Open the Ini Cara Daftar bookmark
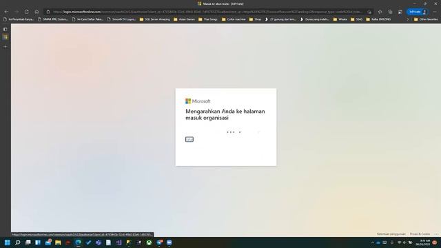Viewport: 441px width, 248px height. [88, 19]
